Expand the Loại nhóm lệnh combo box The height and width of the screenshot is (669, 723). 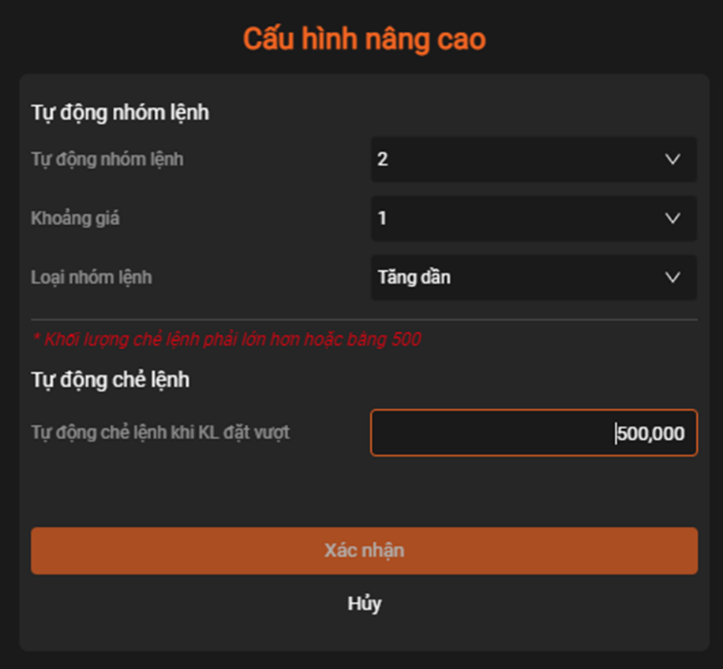[x=534, y=277]
